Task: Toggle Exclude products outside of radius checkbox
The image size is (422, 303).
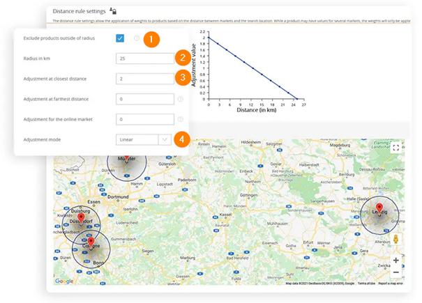Action: click(120, 38)
